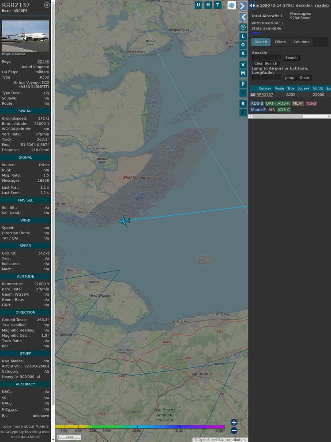
Task: Toggle the O map button
Action: 243,45
